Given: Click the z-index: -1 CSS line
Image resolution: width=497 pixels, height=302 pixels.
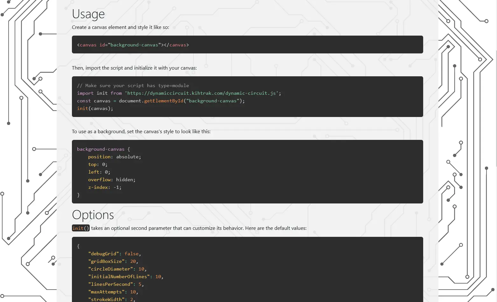Looking at the screenshot, I should coord(105,187).
